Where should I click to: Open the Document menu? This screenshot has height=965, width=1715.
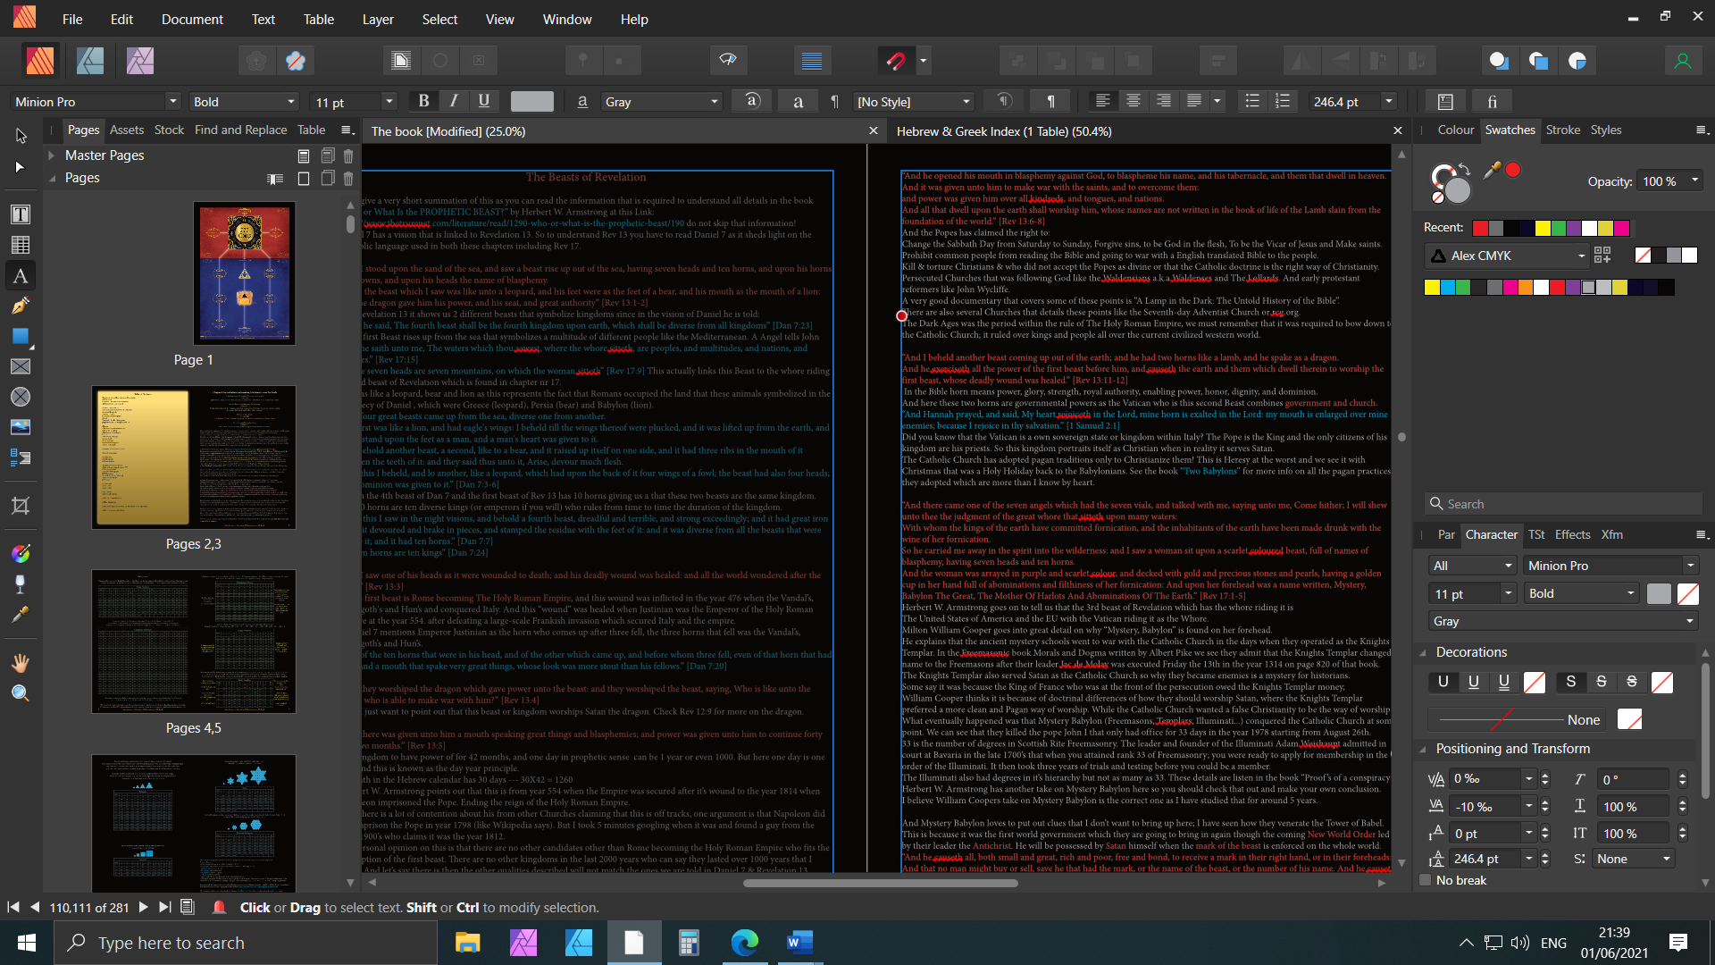pos(192,19)
